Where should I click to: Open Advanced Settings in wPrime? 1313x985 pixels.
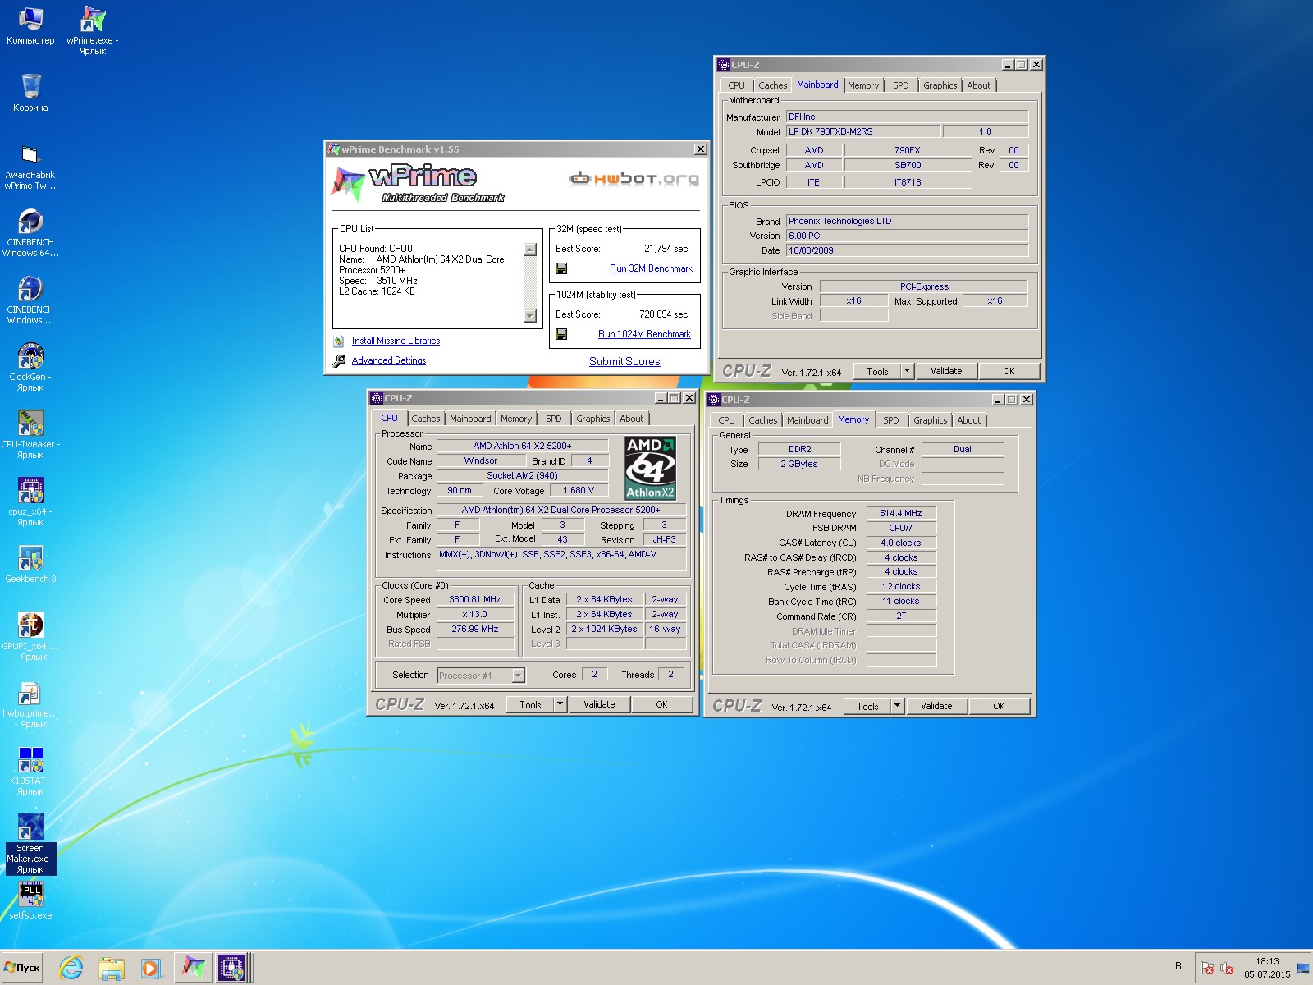pyautogui.click(x=388, y=360)
